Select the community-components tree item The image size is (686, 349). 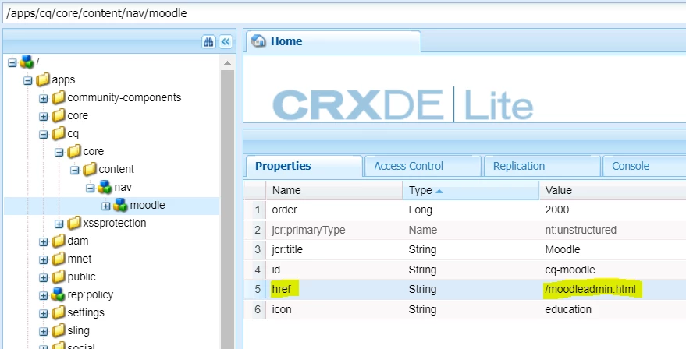(124, 97)
